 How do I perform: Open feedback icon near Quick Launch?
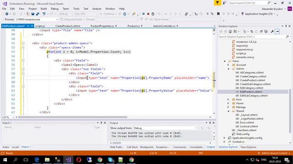pos(224,3)
